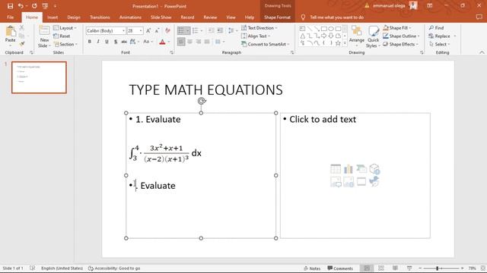This screenshot has height=273, width=487.
Task: Open the Align Text dropdown
Action: (x=256, y=36)
